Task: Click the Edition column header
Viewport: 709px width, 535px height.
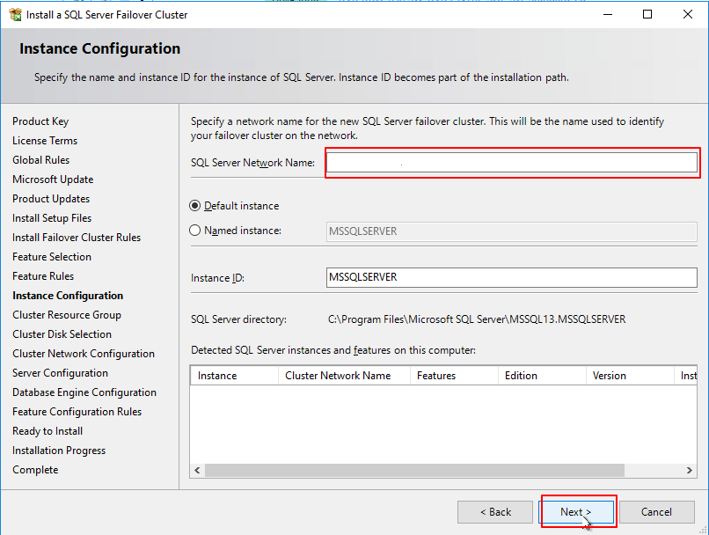Action: click(542, 376)
